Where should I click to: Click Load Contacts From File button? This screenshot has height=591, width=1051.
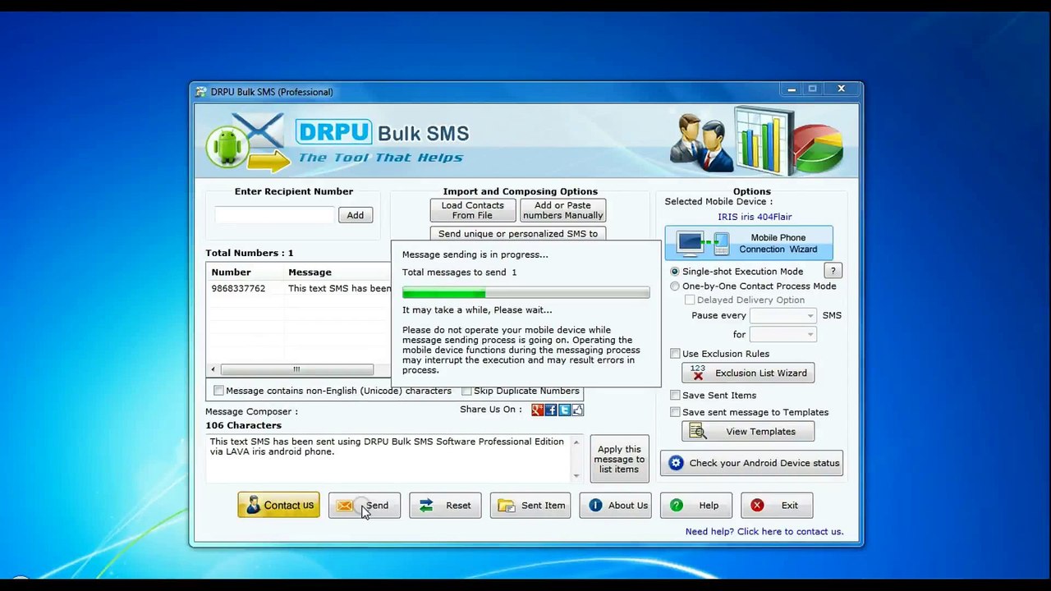click(473, 211)
